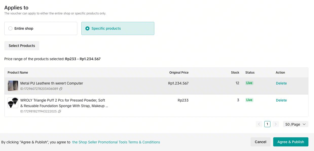Open Shop Seller Promotional Tools Terms link

[116, 142]
